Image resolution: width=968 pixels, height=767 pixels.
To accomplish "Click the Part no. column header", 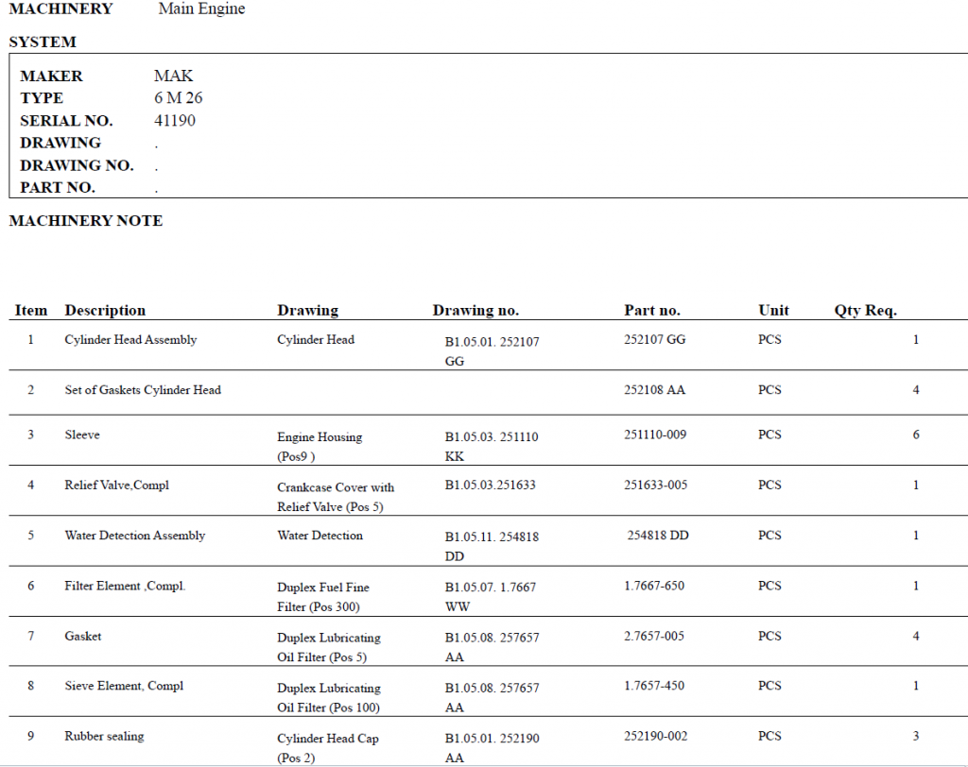I will pyautogui.click(x=652, y=311).
